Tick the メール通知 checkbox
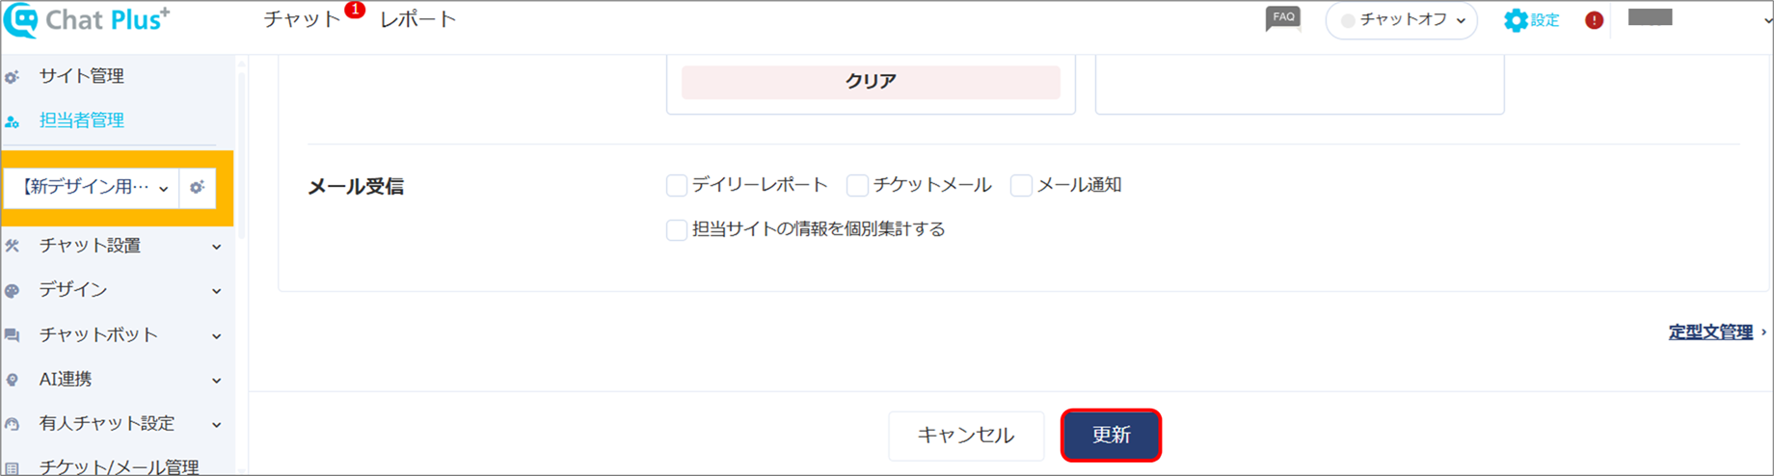Screen dimensions: 1774x476 pyautogui.click(x=1021, y=185)
